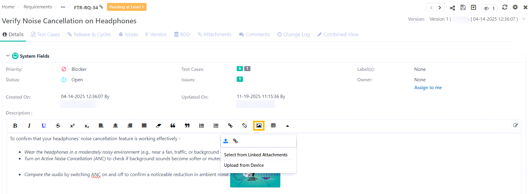Image resolution: width=529 pixels, height=194 pixels.
Task: Center align description text
Action: pos(115,126)
